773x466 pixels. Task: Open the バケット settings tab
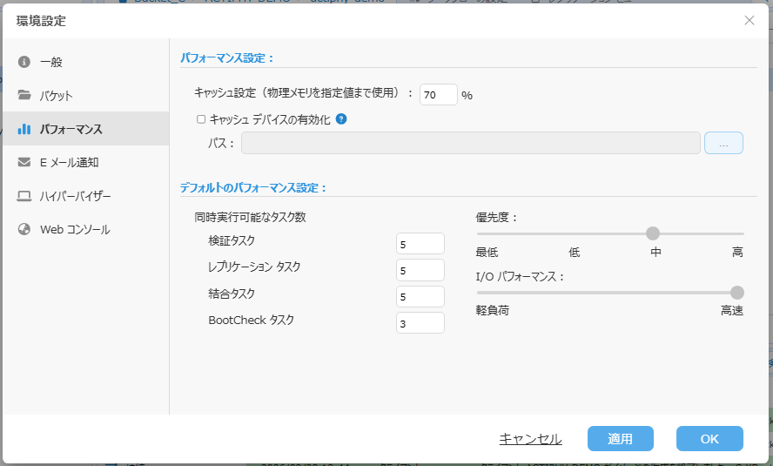pos(86,95)
